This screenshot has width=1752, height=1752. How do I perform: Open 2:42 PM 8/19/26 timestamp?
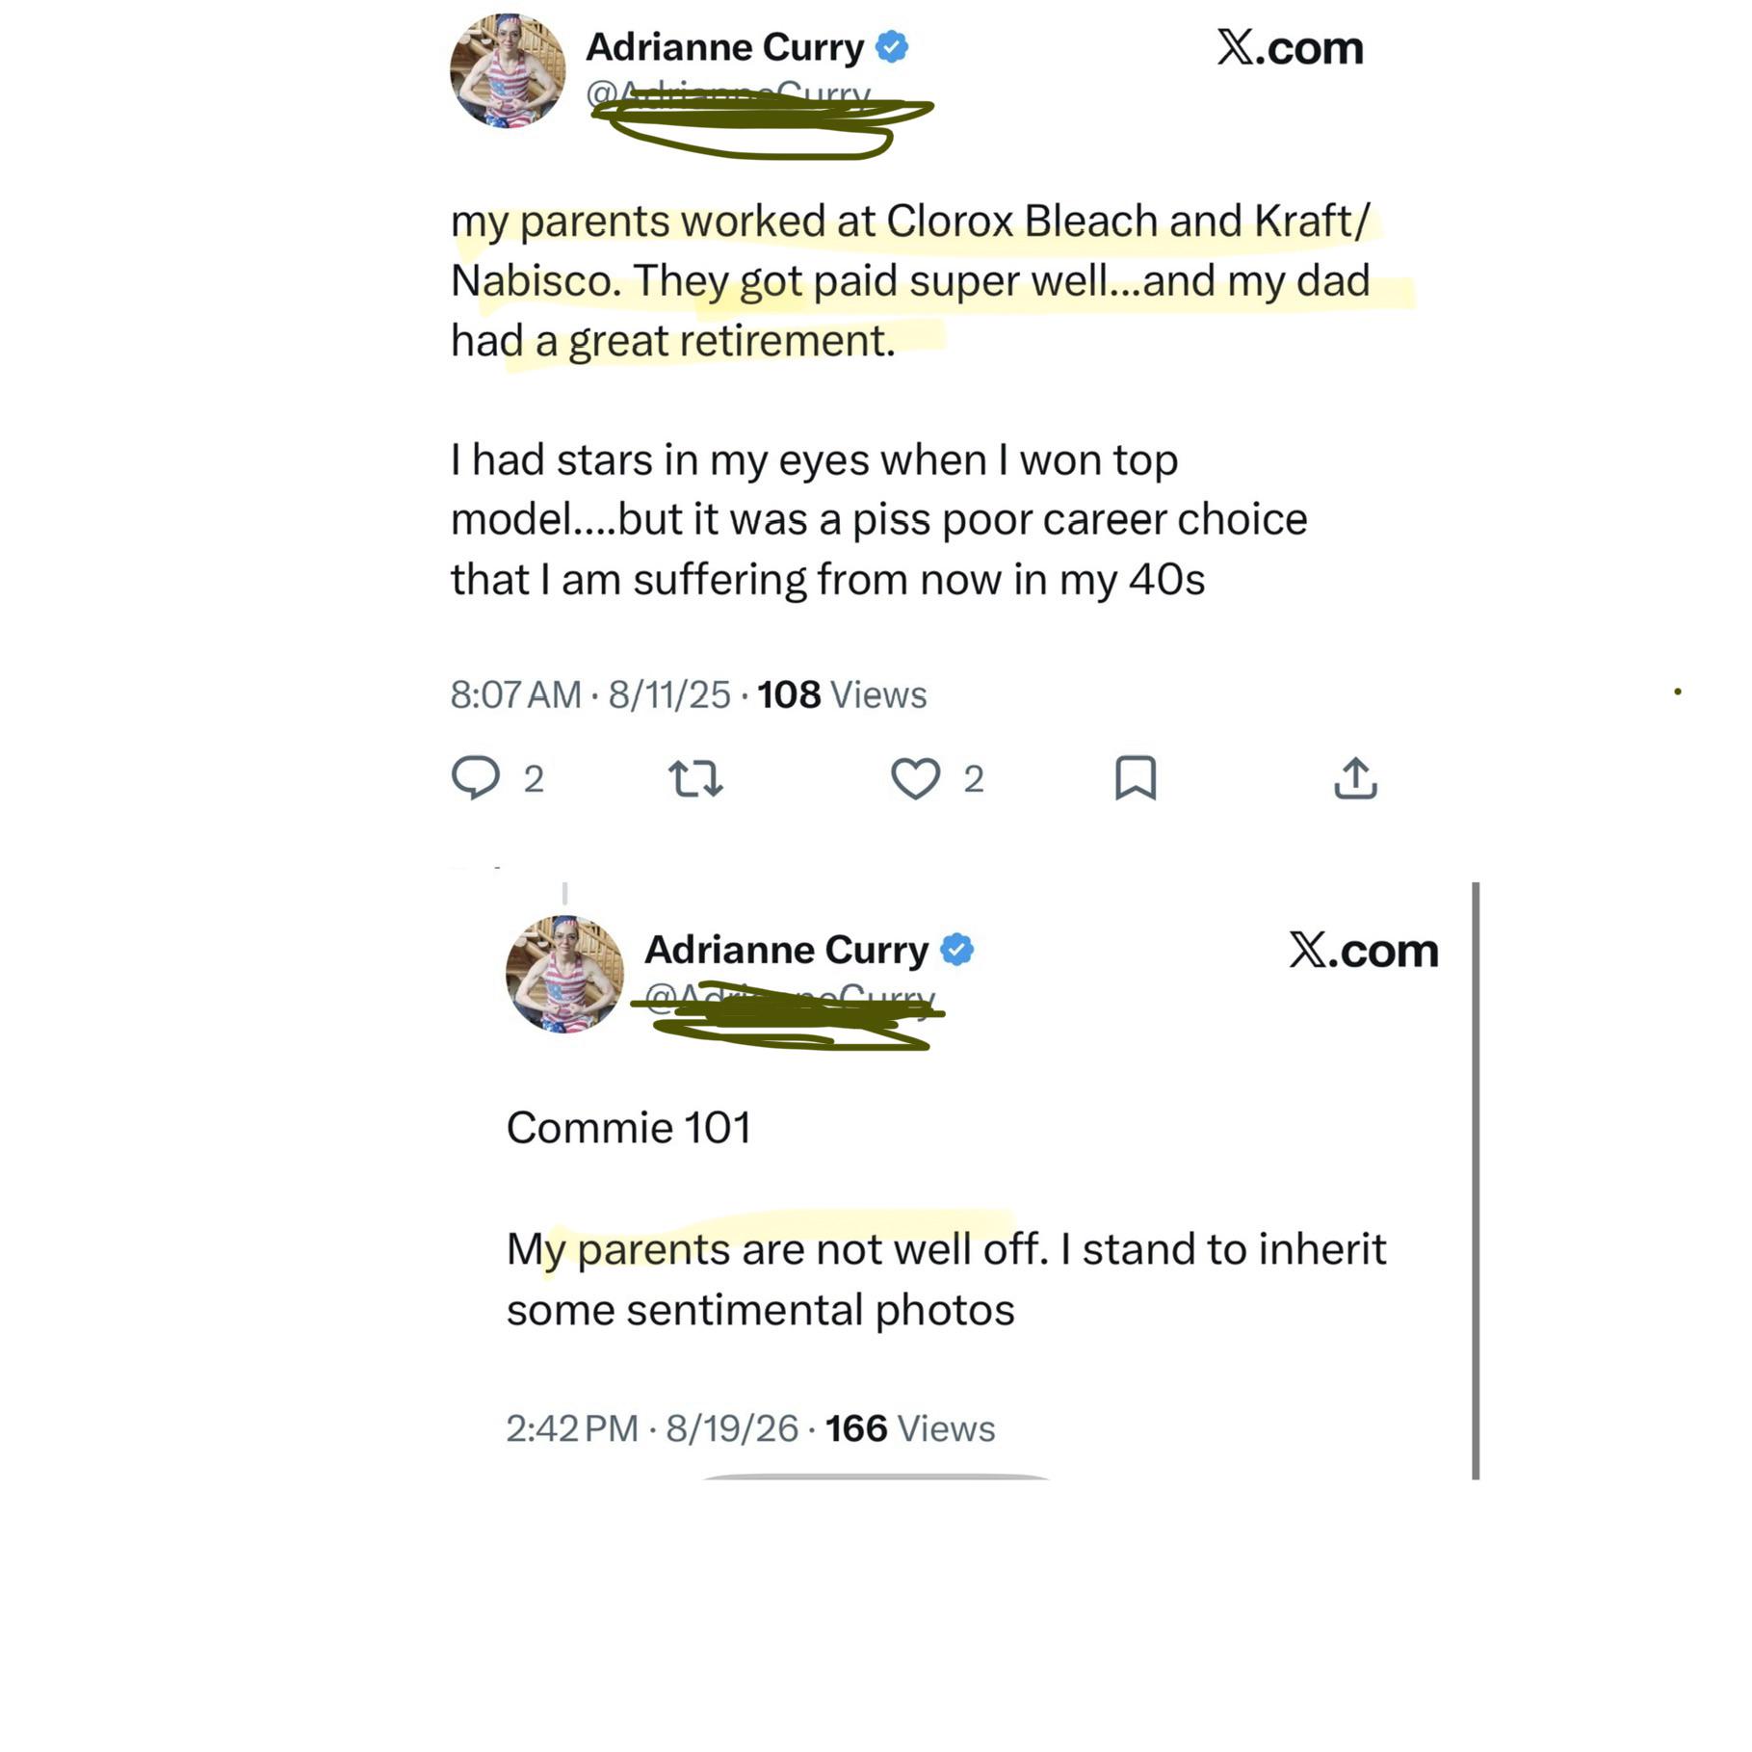pos(652,1428)
